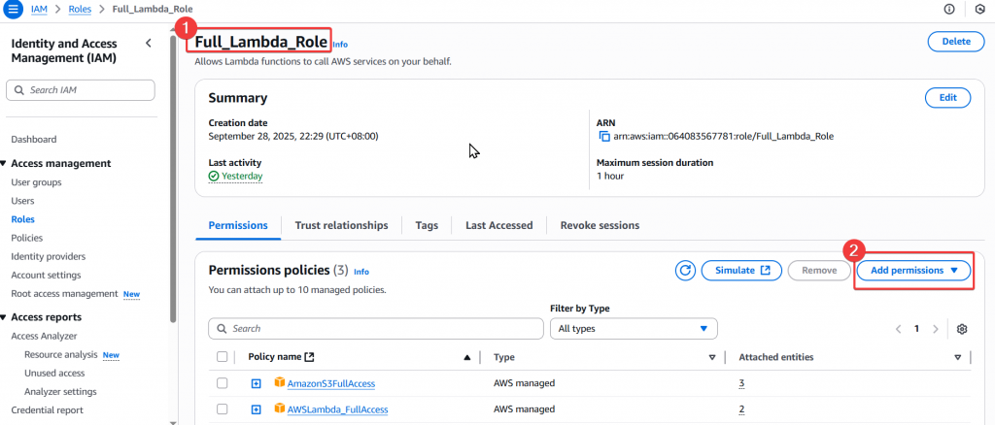Click the info circle icon at top right
The height and width of the screenshot is (425, 995).
[949, 9]
